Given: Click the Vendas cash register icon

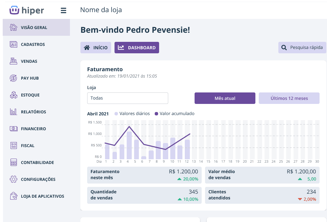Looking at the screenshot, I should pos(14,61).
